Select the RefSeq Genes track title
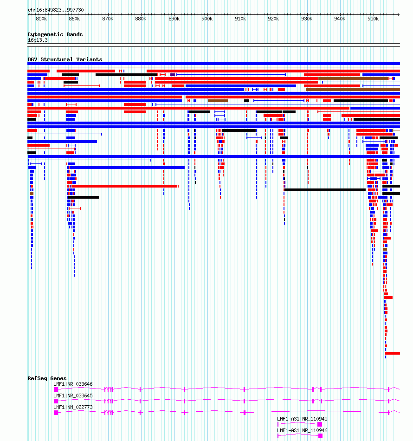Viewport: 413px width, 441px height. pos(47,378)
